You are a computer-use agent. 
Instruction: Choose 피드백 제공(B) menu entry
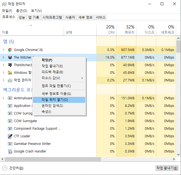(59, 72)
